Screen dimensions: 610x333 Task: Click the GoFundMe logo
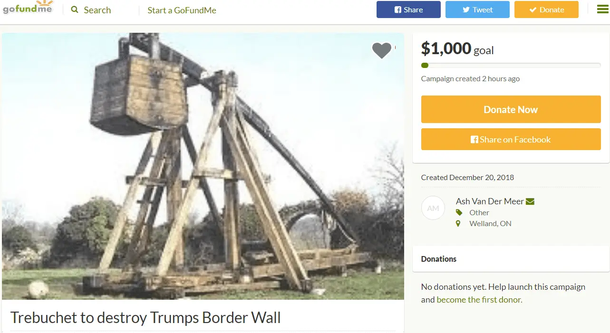(28, 9)
